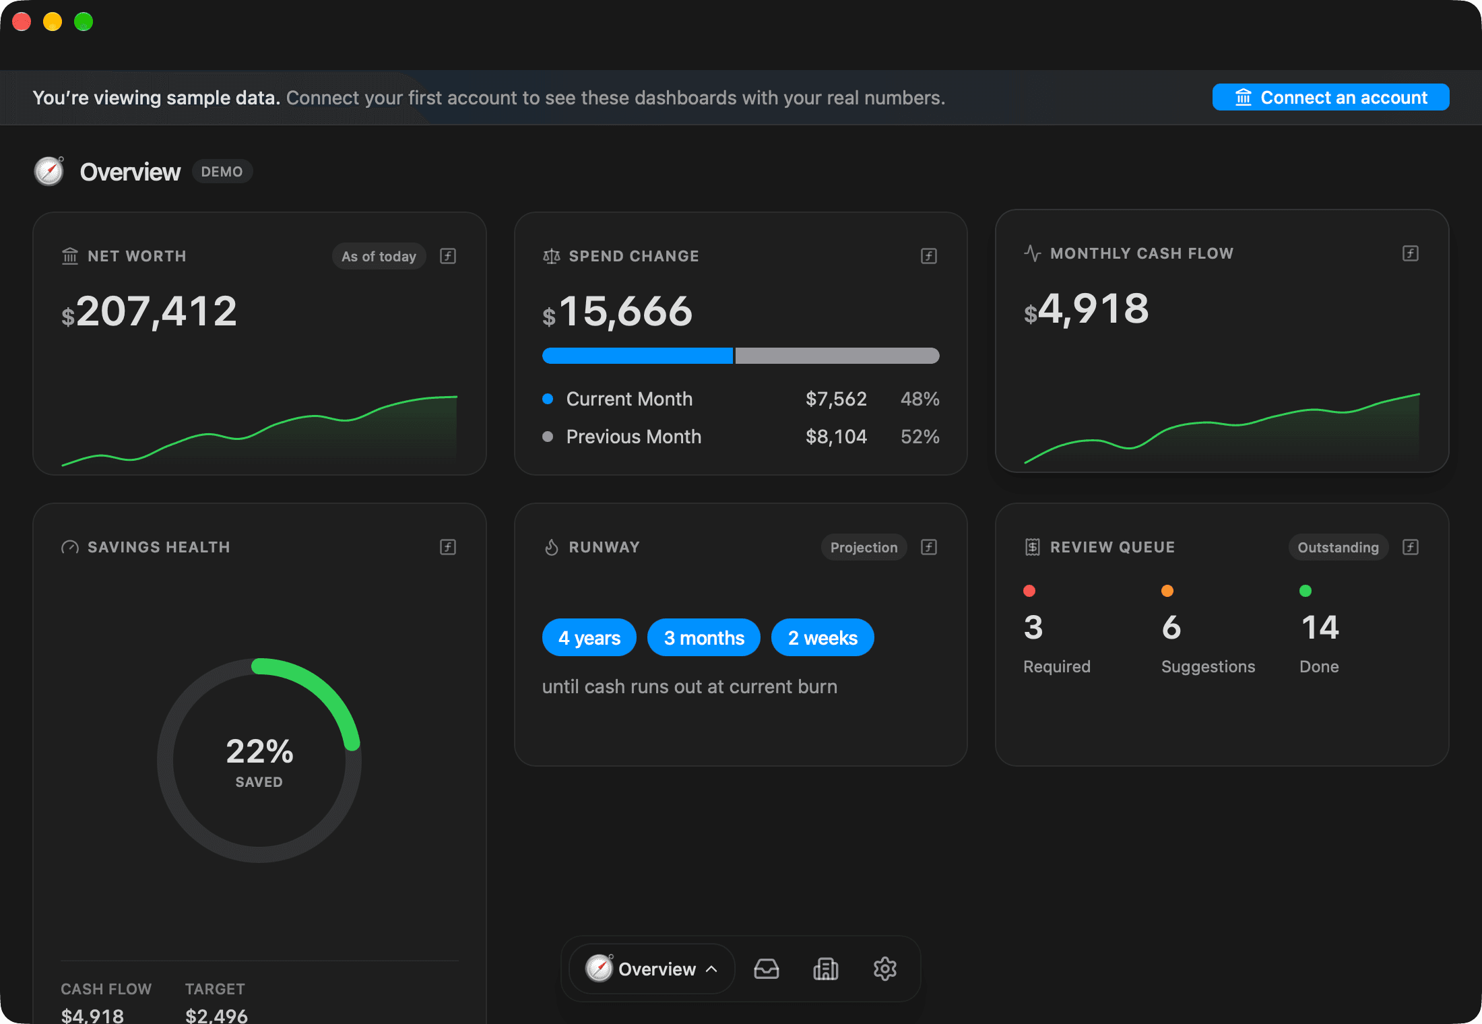Click the formula icon on Net Worth card

tap(448, 256)
